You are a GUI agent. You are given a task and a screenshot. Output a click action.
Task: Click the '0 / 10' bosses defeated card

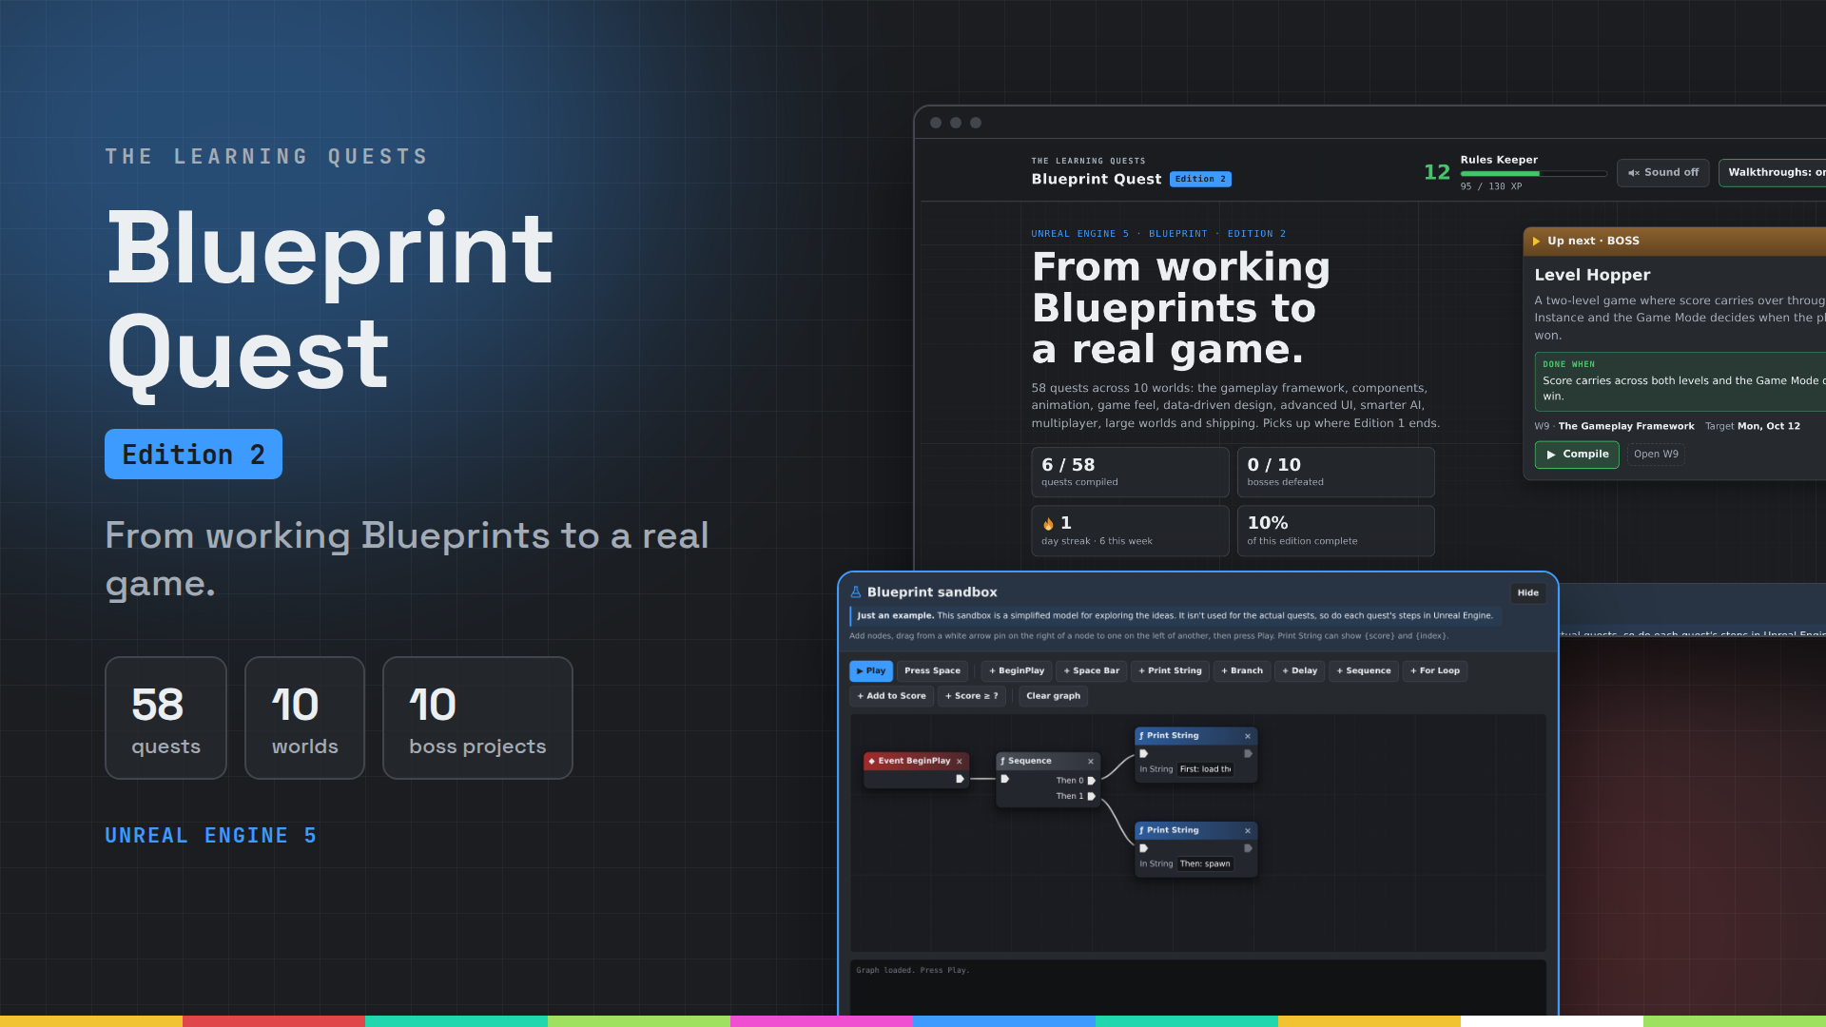(1335, 473)
